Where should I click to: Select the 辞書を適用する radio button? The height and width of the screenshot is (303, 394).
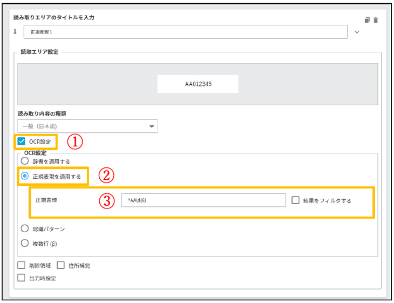tap(24, 161)
